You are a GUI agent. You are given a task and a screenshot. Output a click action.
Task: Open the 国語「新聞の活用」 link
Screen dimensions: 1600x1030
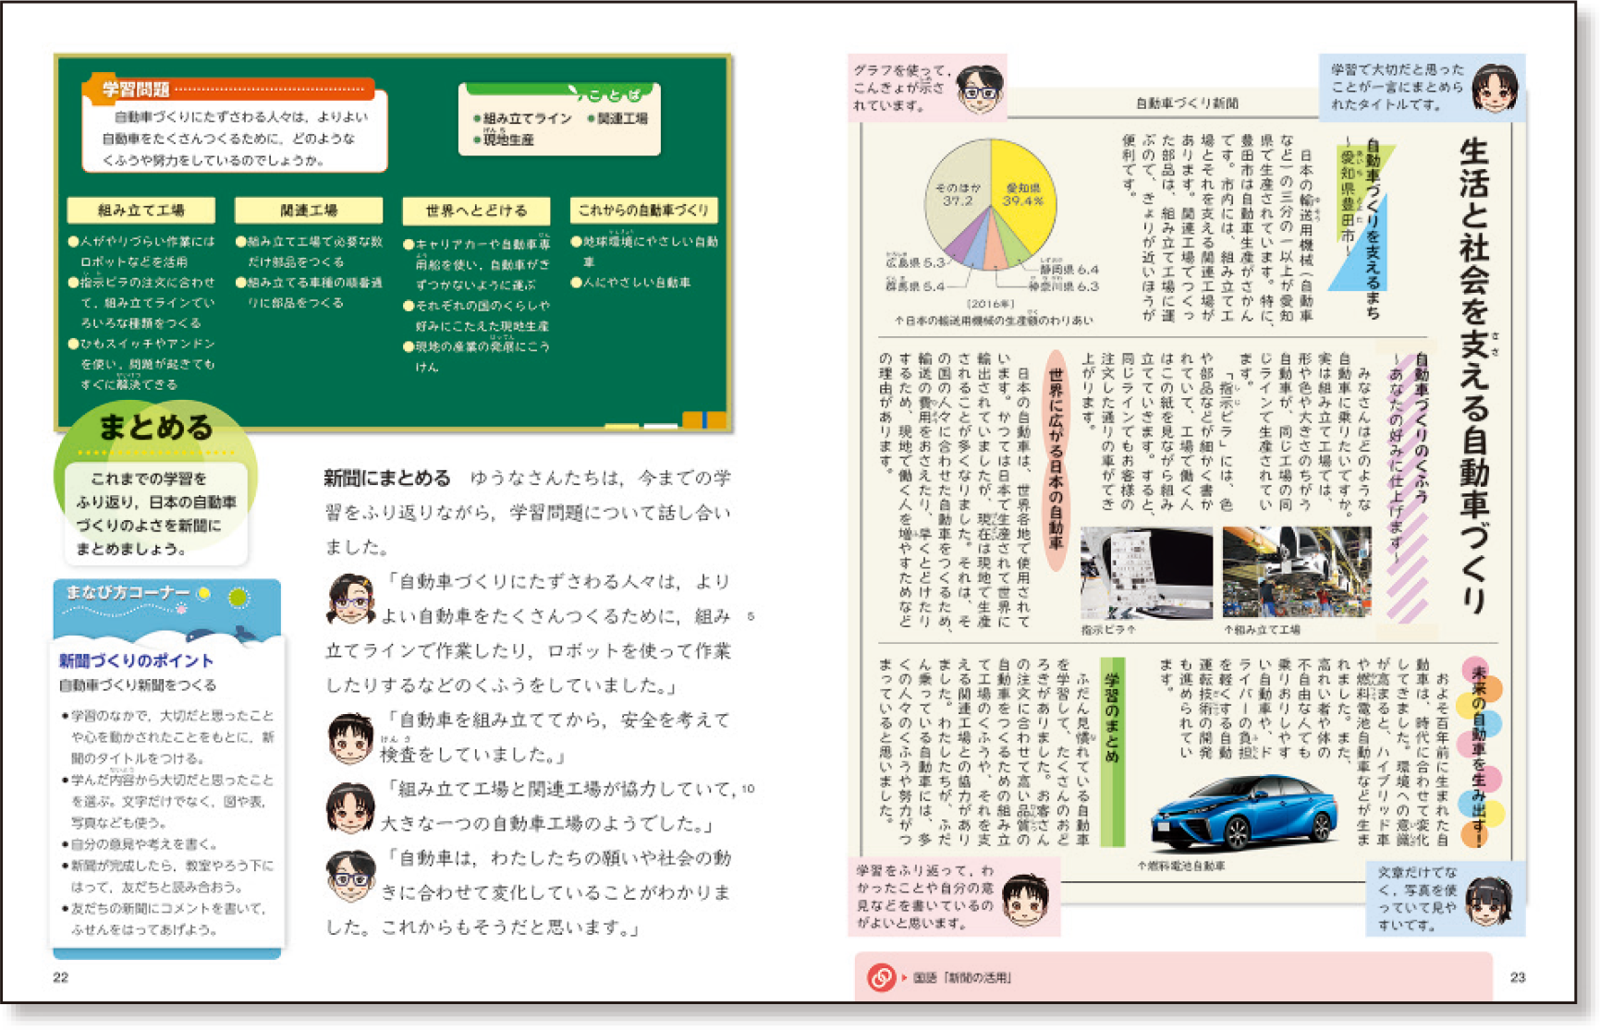(962, 977)
